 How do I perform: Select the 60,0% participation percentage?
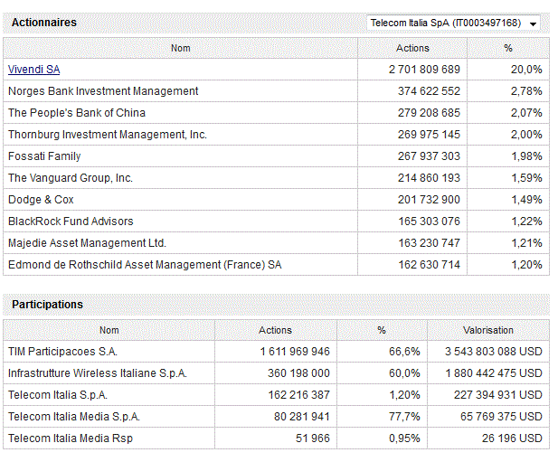coord(404,373)
